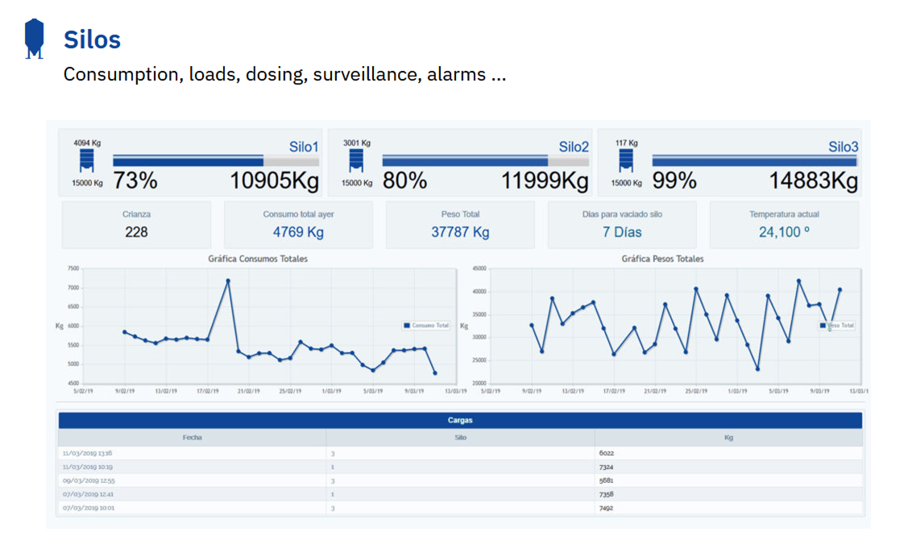908x548 pixels.
Task: Toggle the Peso Total legend entry
Action: point(836,325)
